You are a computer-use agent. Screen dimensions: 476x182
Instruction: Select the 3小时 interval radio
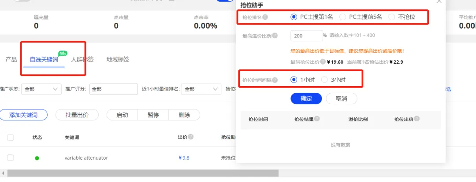click(324, 80)
